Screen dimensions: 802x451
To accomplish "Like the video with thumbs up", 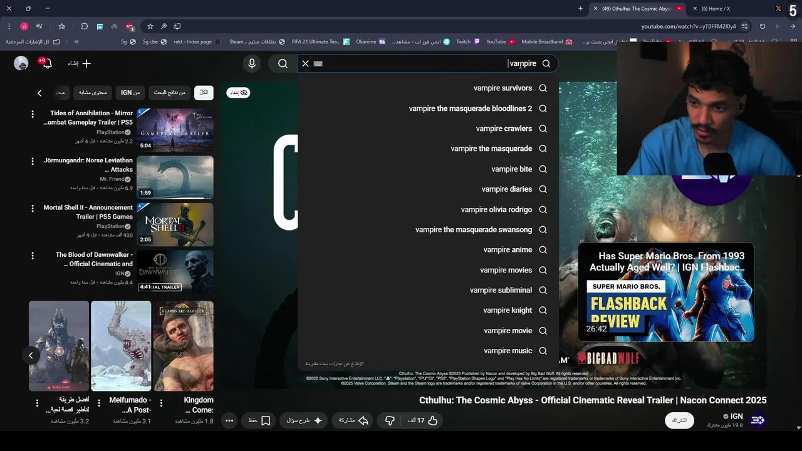I will pos(423,420).
